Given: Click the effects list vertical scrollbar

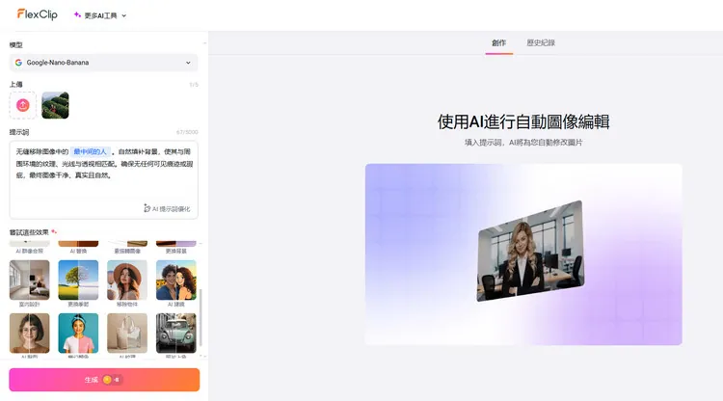Looking at the screenshot, I should pos(201,317).
